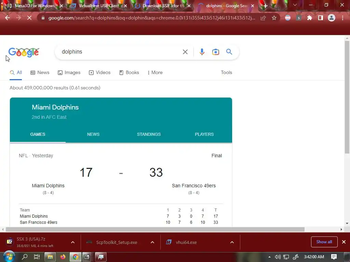Stop loading the page

click(29, 18)
